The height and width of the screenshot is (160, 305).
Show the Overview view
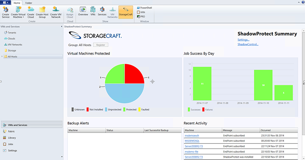[x=83, y=11]
